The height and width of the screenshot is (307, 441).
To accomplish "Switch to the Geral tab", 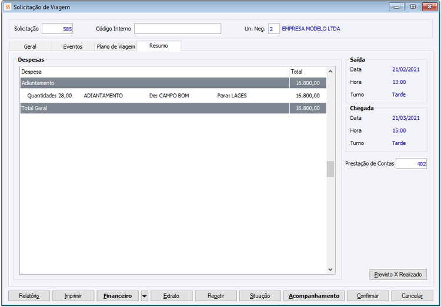I will [x=30, y=46].
